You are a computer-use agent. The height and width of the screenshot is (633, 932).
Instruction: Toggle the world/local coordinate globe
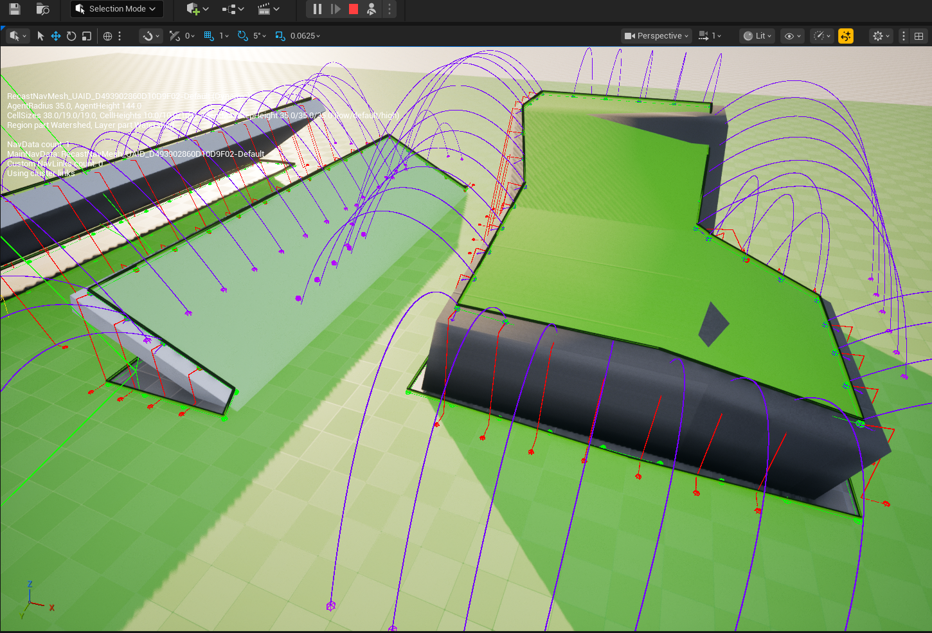point(107,36)
